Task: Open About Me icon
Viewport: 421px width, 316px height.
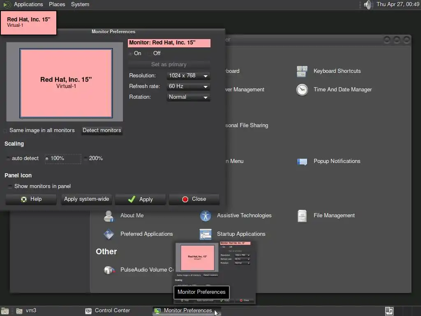Action: point(109,216)
